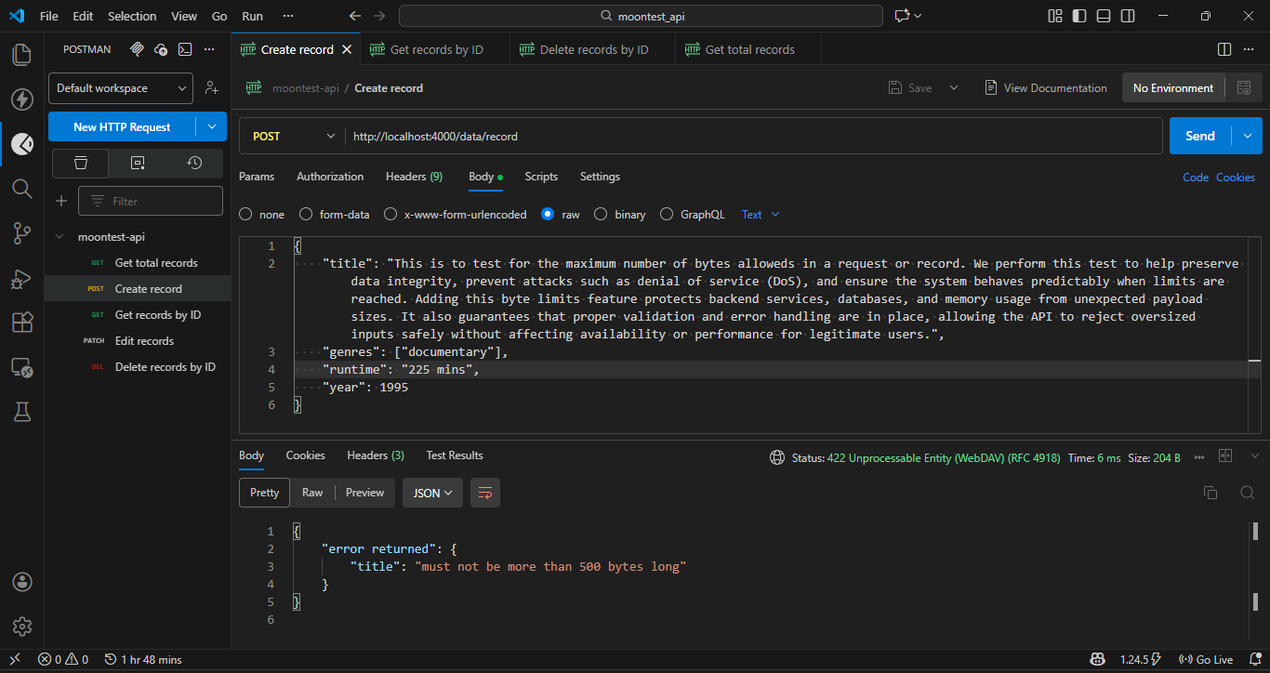Select the form-data body type
The image size is (1270, 673).
pos(306,214)
